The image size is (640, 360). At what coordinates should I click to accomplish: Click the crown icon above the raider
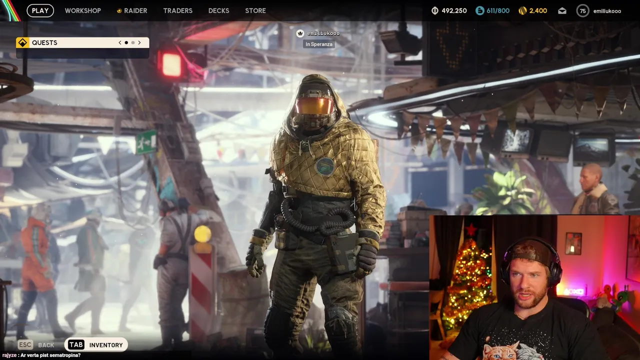click(300, 33)
